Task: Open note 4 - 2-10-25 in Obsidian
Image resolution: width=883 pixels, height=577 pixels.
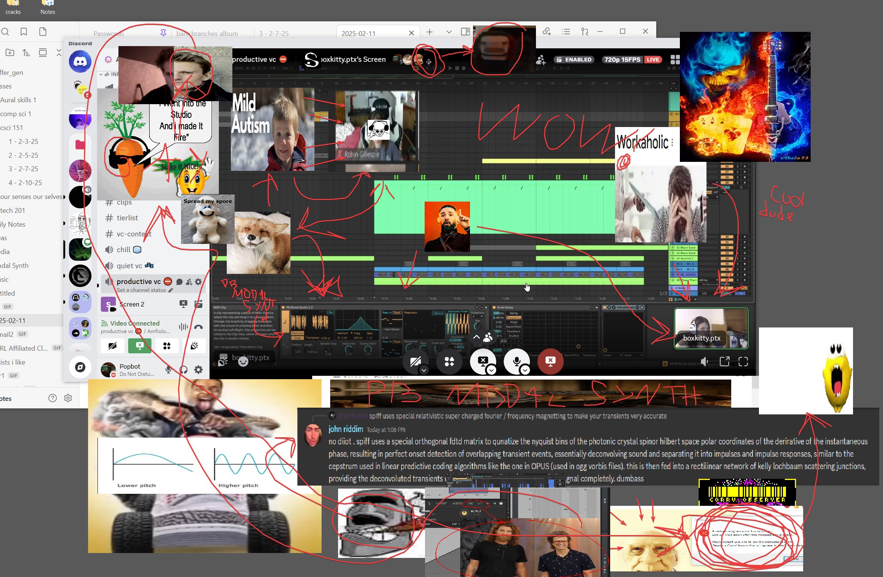Action: coord(25,182)
